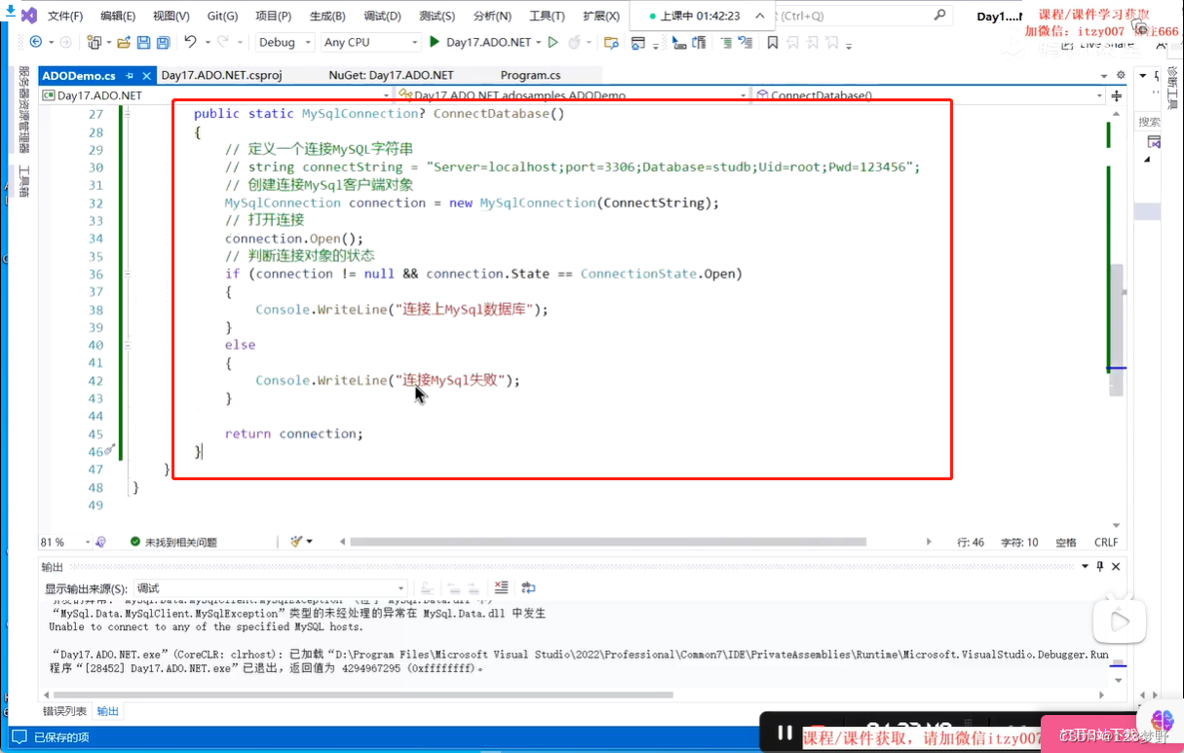Open the 生成(B) menu

pos(327,16)
